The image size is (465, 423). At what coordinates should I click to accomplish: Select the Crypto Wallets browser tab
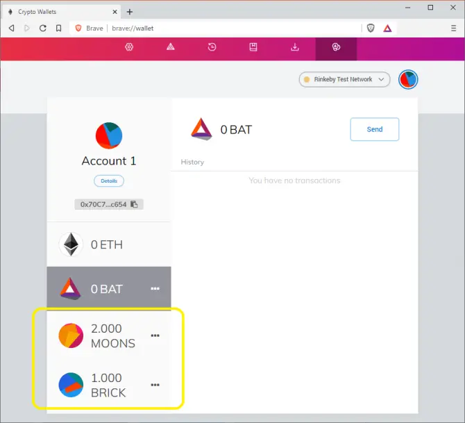pyautogui.click(x=62, y=12)
